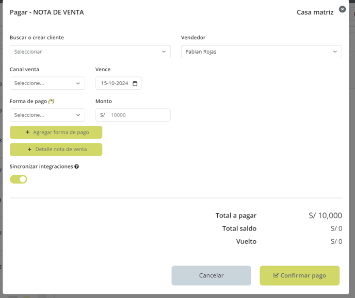Click the check icon on Confirmar pago
355x298 pixels.
[276, 275]
